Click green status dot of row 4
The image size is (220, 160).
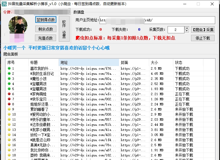click(9, 84)
